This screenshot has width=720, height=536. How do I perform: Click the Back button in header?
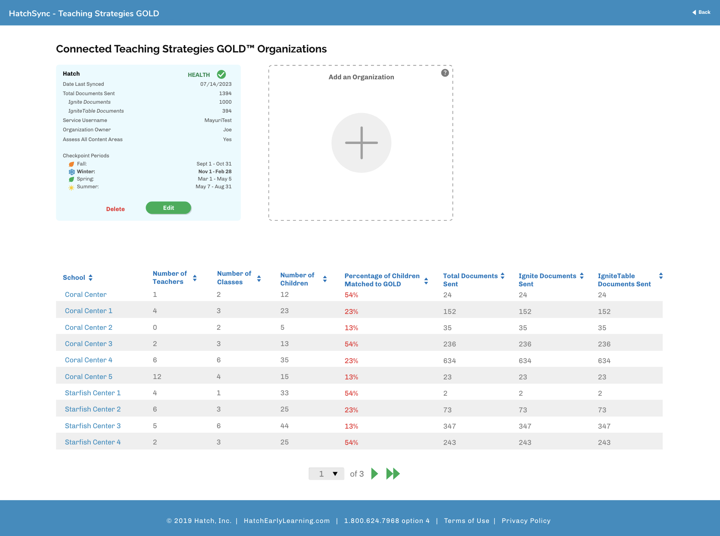click(701, 12)
